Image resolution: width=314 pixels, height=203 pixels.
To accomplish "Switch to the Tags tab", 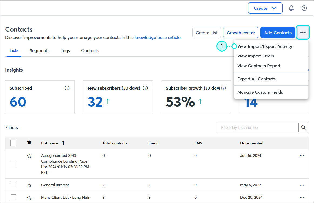I will [65, 50].
